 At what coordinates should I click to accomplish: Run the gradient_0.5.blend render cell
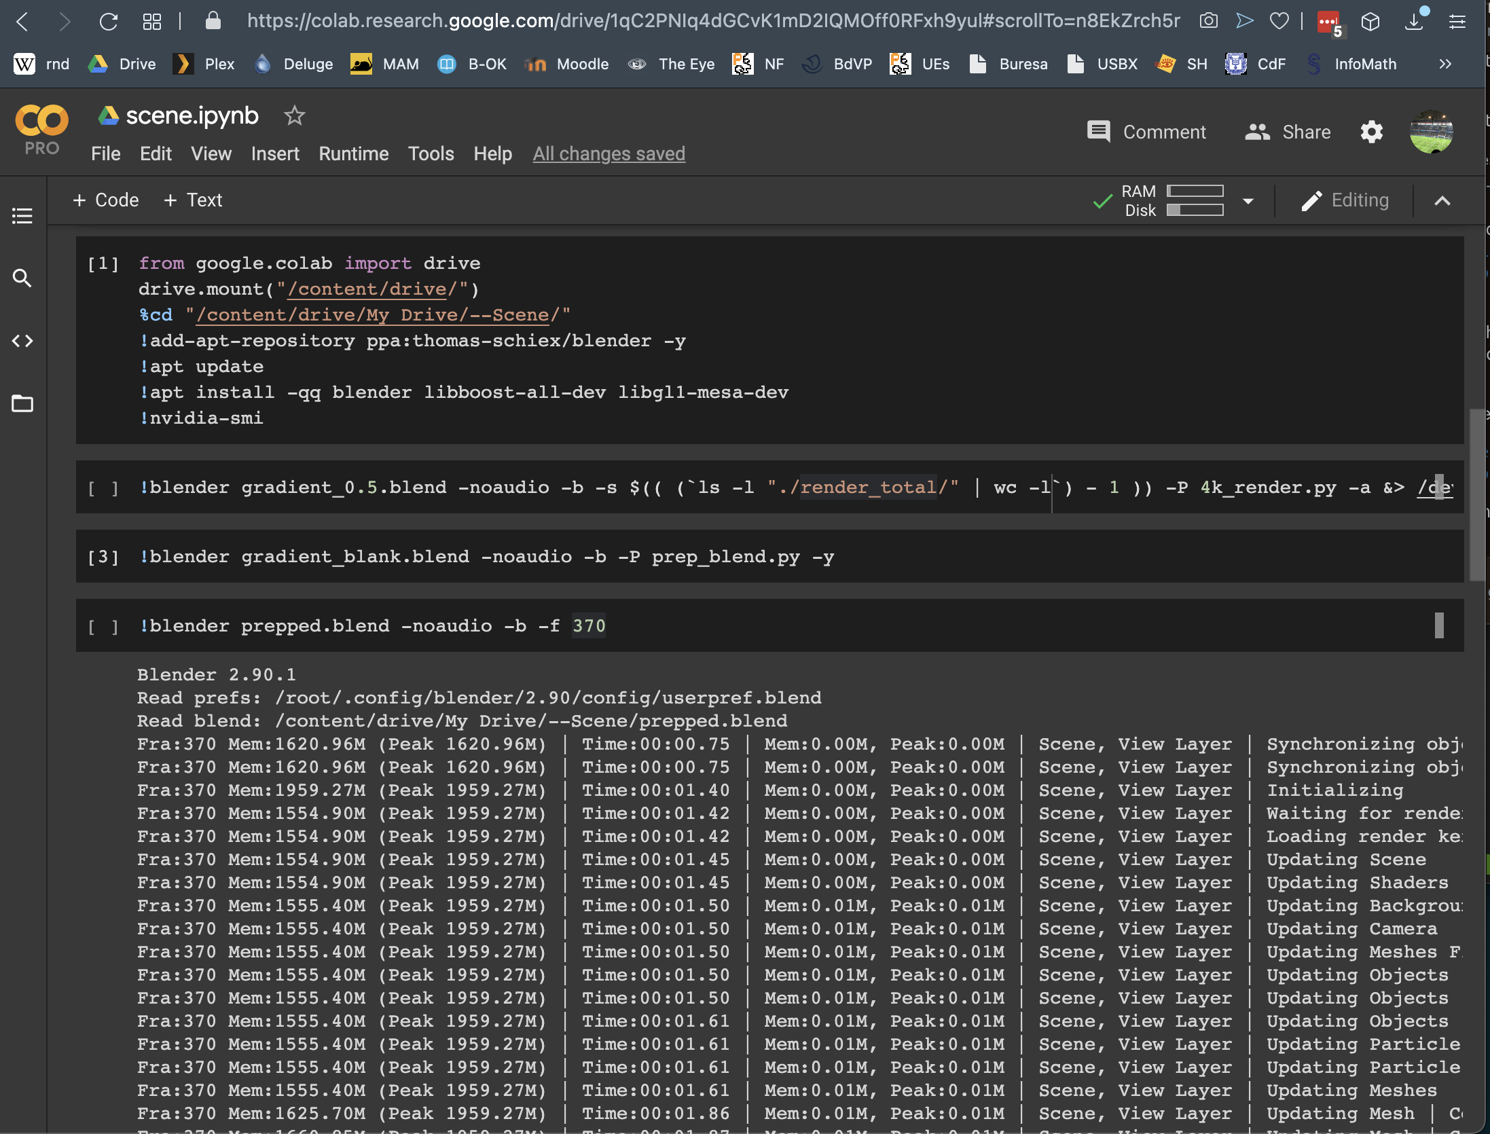pyautogui.click(x=103, y=488)
